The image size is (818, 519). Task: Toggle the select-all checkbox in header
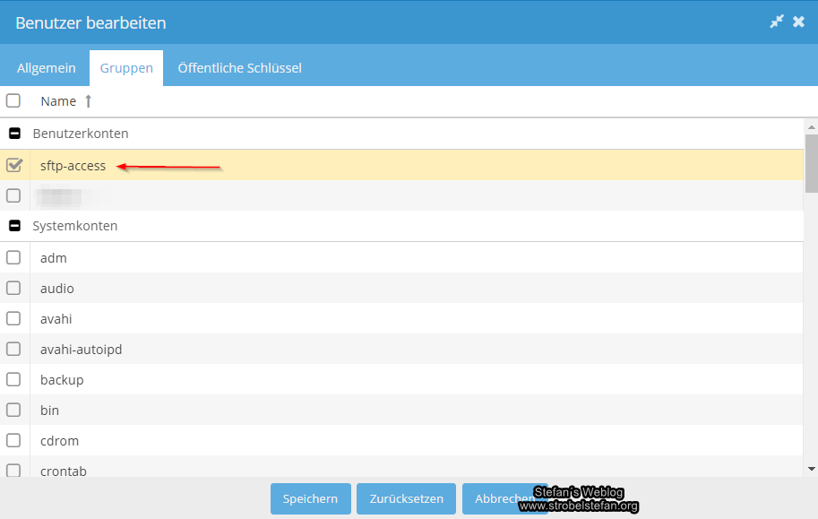coord(13,101)
